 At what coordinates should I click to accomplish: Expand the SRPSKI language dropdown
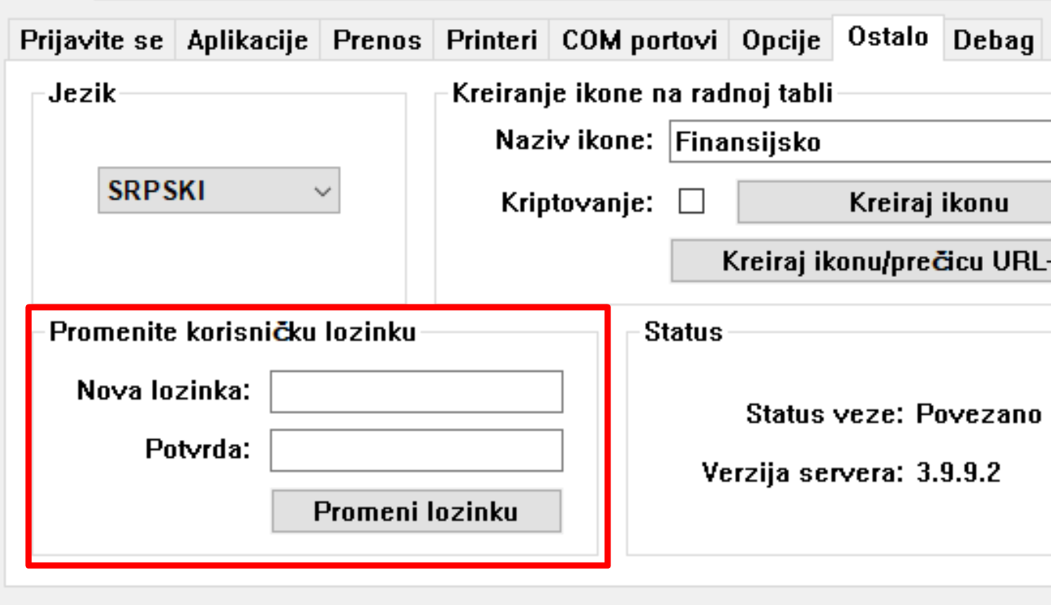(219, 190)
